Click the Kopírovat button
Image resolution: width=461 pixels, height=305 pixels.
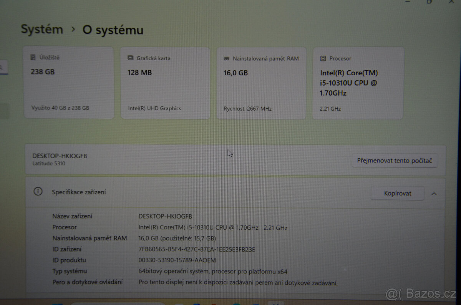[397, 193]
